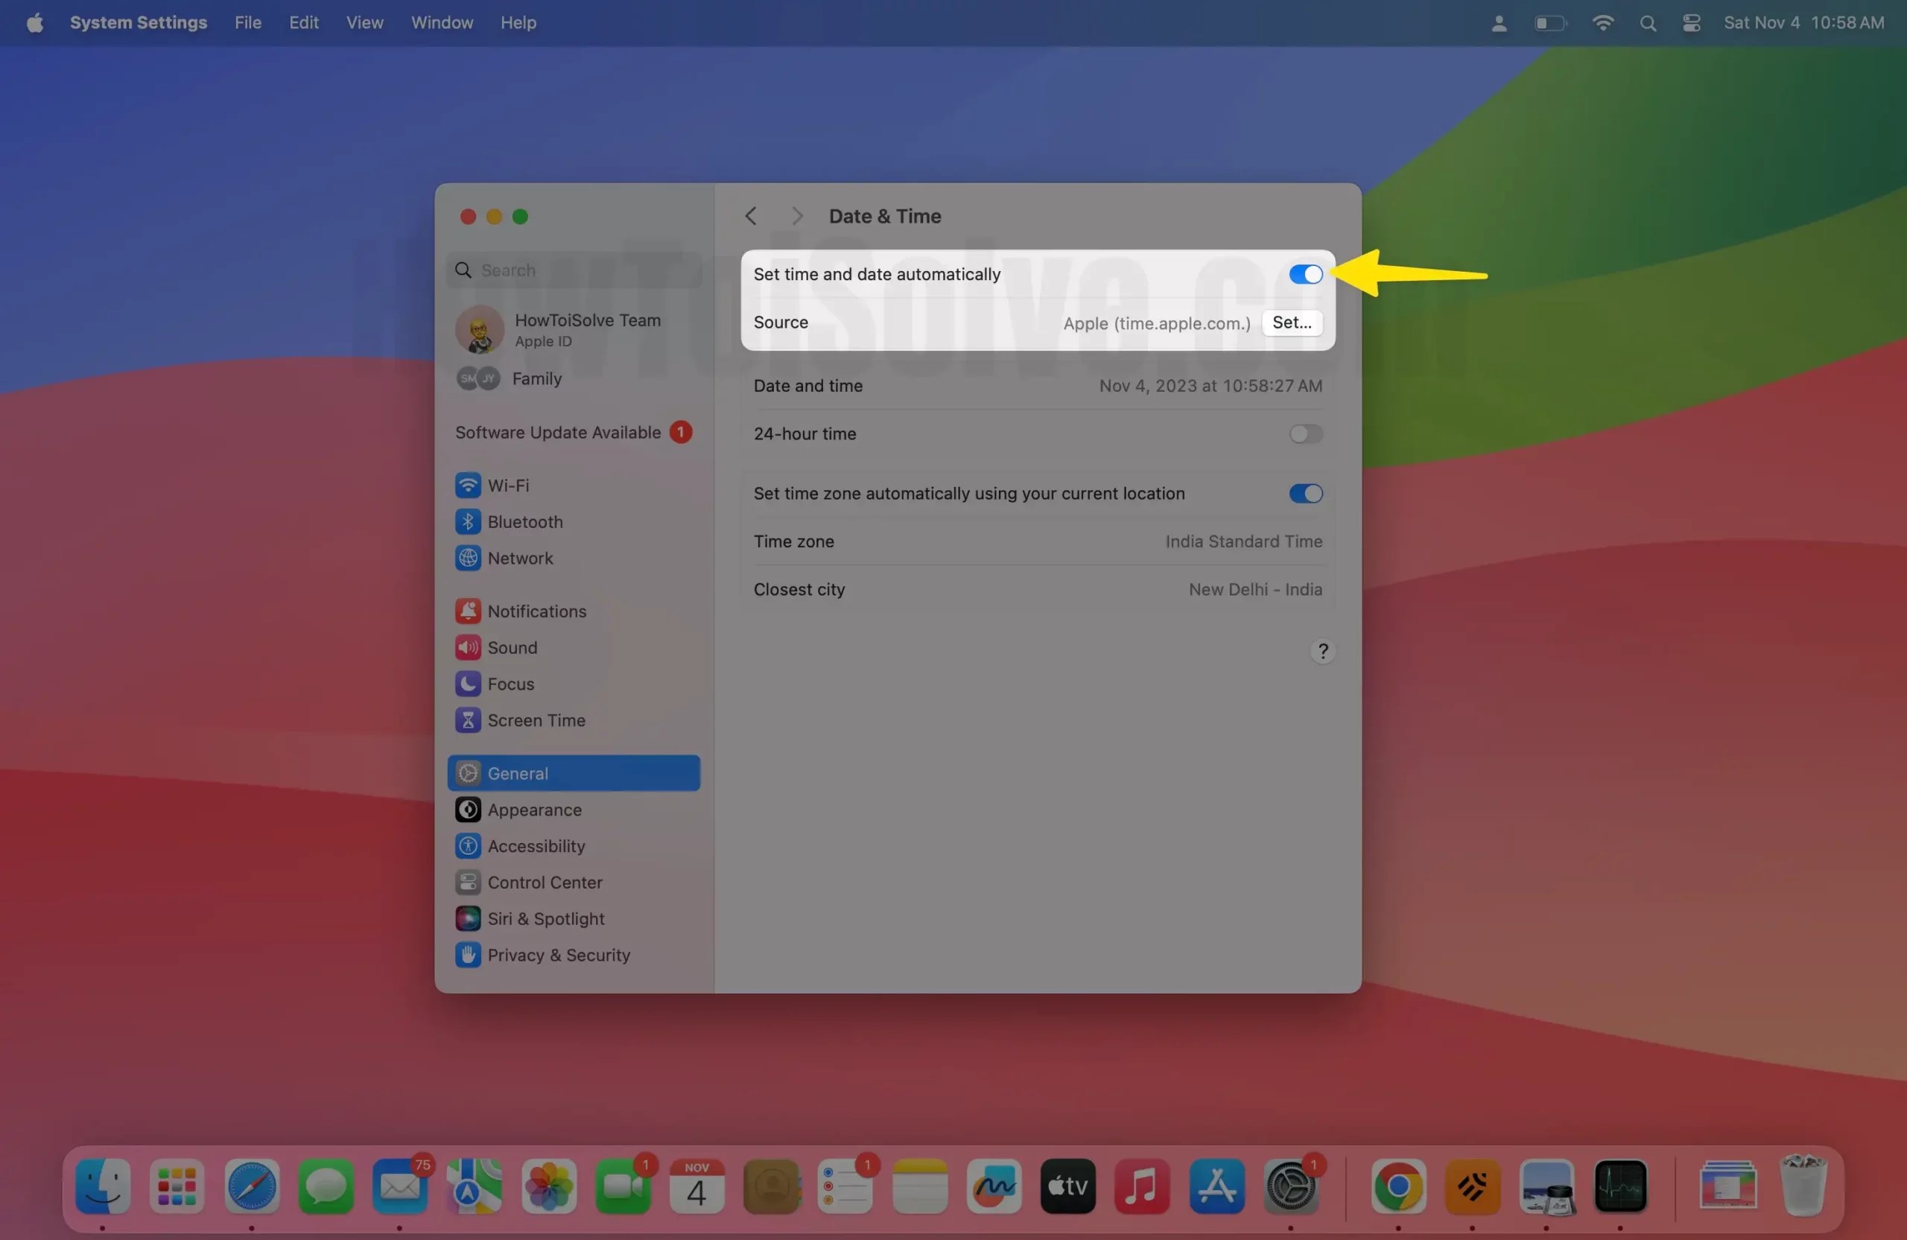Image resolution: width=1907 pixels, height=1240 pixels.
Task: Go back using the back chevron
Action: (x=751, y=215)
